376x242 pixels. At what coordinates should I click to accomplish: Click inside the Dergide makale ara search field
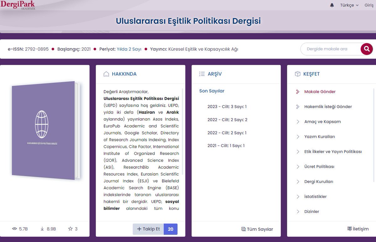point(331,49)
